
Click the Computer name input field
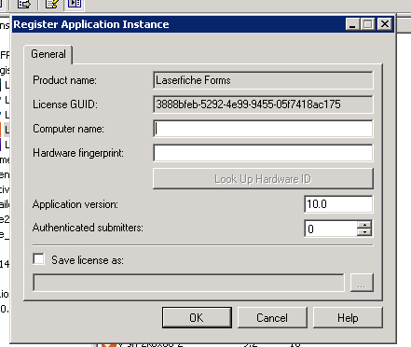click(x=263, y=129)
